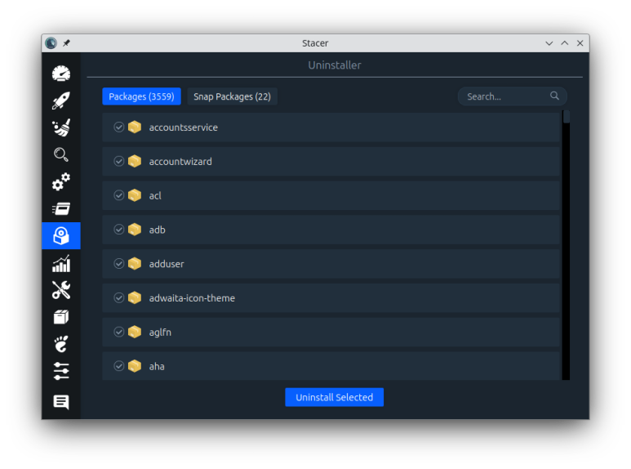Image resolution: width=631 pixels, height=469 pixels.
Task: Click the package icon beside aglfn
Action: [135, 332]
